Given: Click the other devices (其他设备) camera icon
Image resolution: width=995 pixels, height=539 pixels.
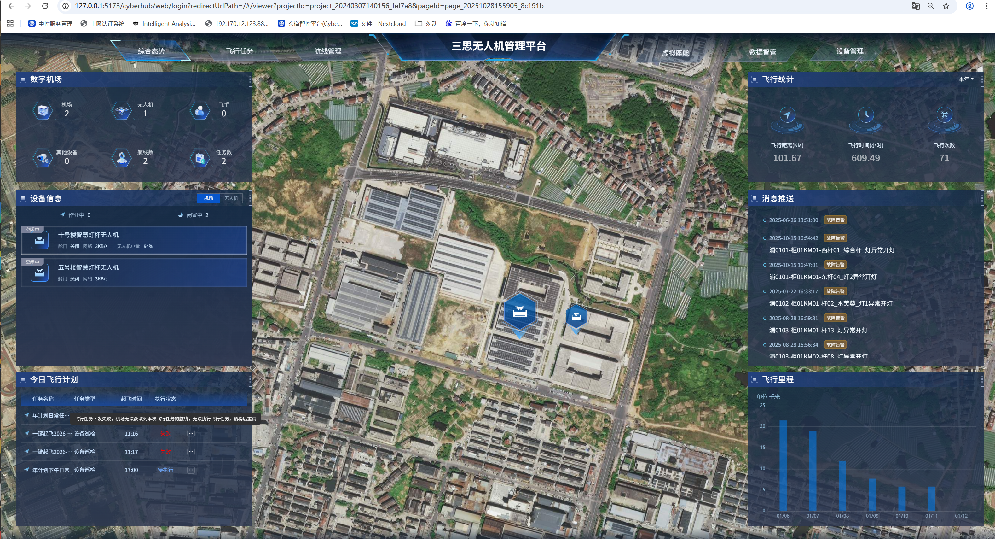Looking at the screenshot, I should click(43, 158).
